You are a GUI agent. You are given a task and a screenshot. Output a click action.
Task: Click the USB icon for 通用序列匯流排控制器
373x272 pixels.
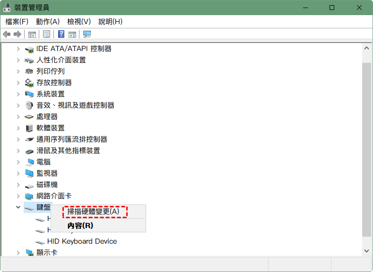(x=29, y=139)
